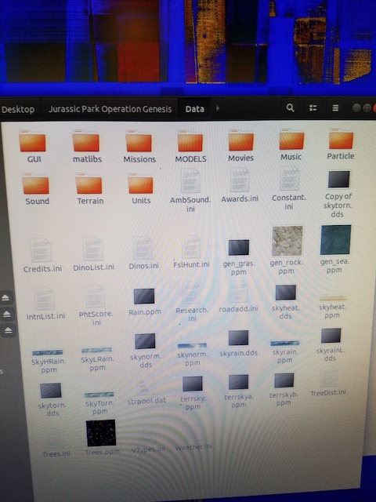This screenshot has width=376, height=502.
Task: Select the Terrain folder
Action: pyautogui.click(x=89, y=188)
